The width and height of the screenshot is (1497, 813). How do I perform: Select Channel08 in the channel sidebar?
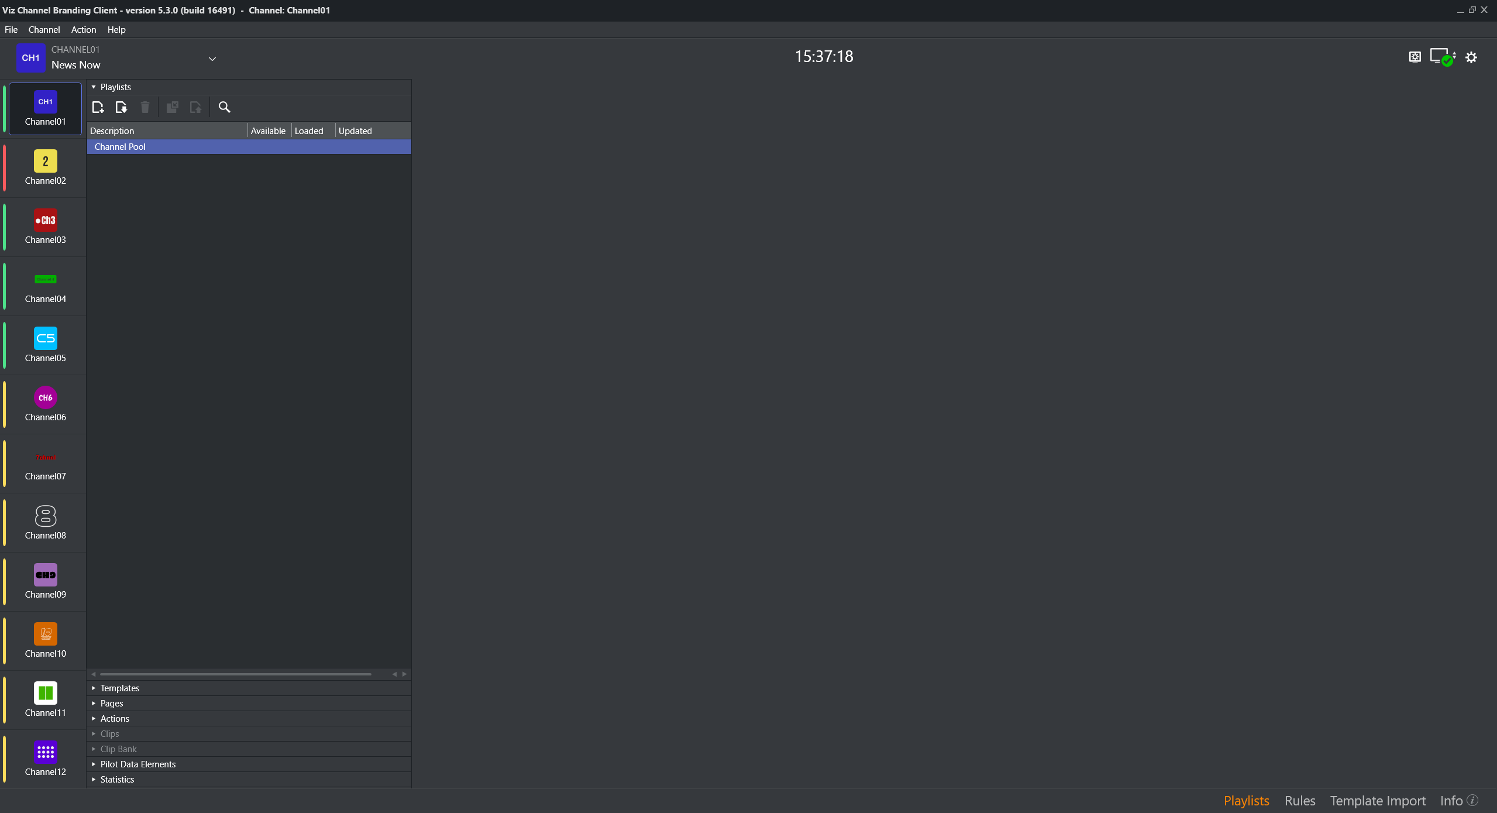tap(45, 523)
